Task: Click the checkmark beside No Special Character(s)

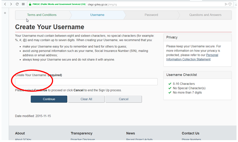Action: pos(170,88)
